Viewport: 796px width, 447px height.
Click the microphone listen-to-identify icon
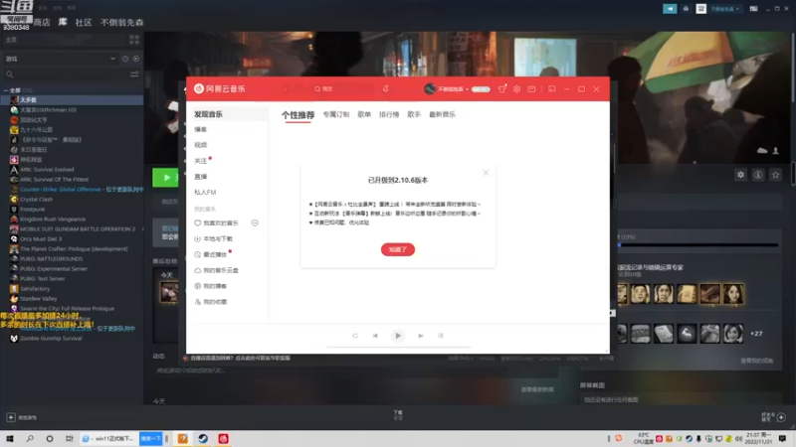pos(386,88)
